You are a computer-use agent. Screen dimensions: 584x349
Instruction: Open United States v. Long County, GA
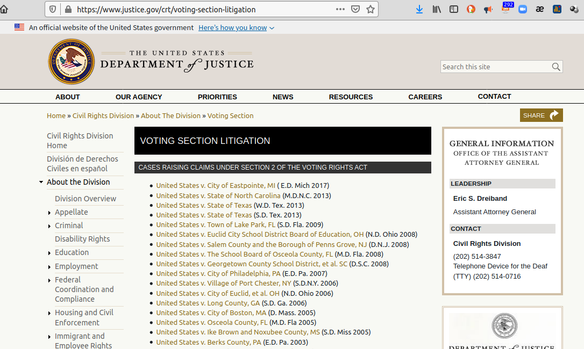(x=208, y=303)
